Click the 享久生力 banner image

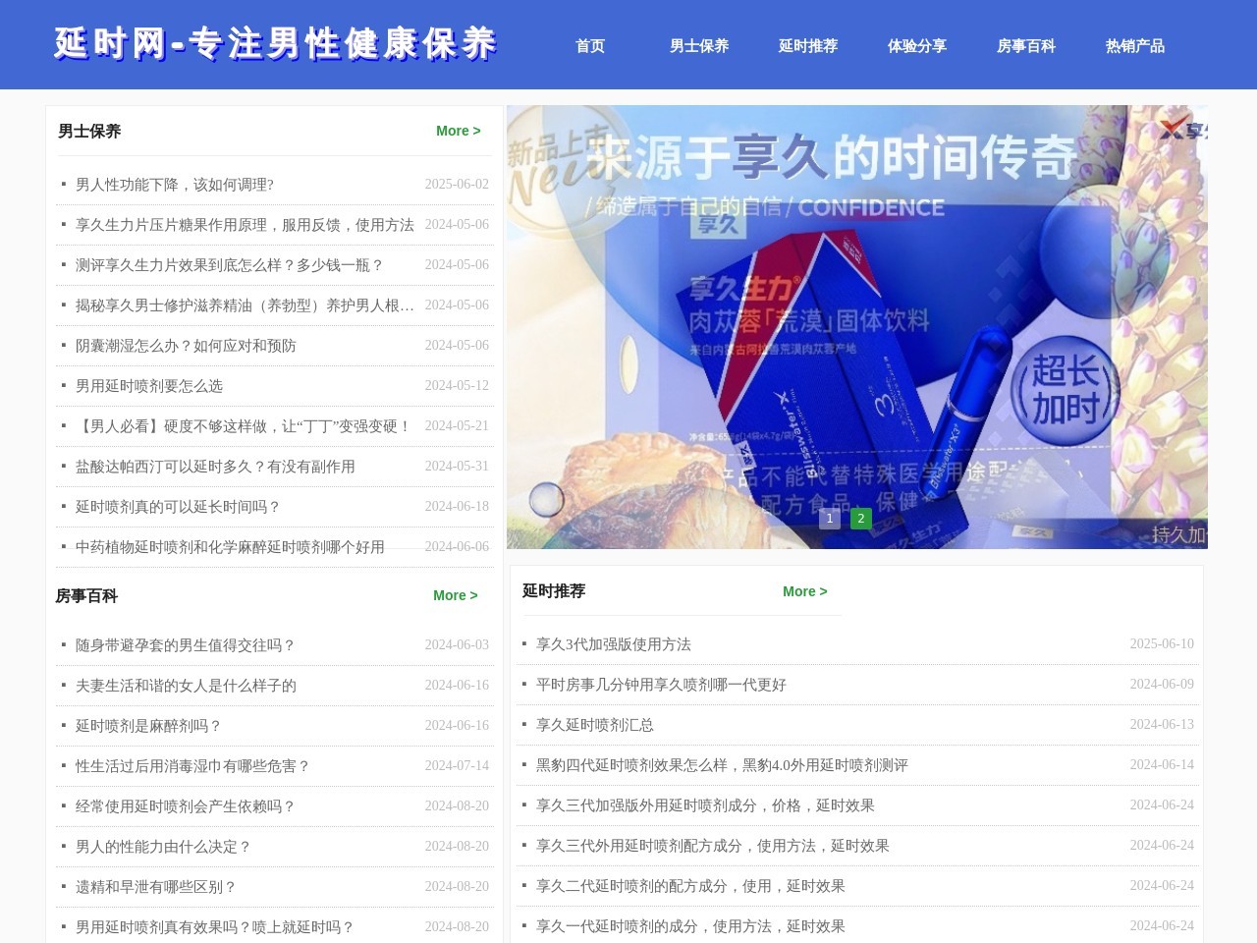(856, 327)
